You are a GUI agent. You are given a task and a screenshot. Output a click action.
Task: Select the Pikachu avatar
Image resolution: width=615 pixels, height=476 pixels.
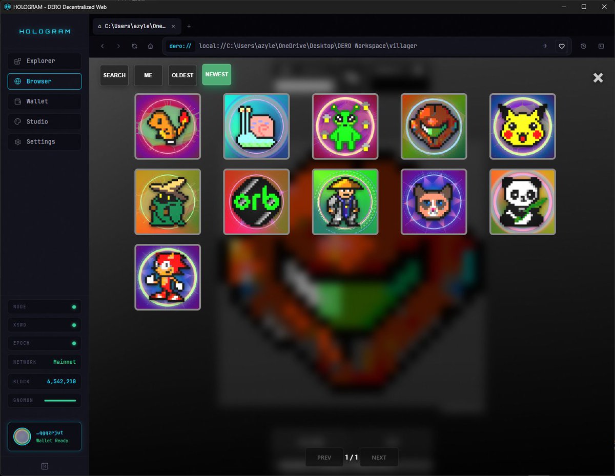pyautogui.click(x=523, y=126)
